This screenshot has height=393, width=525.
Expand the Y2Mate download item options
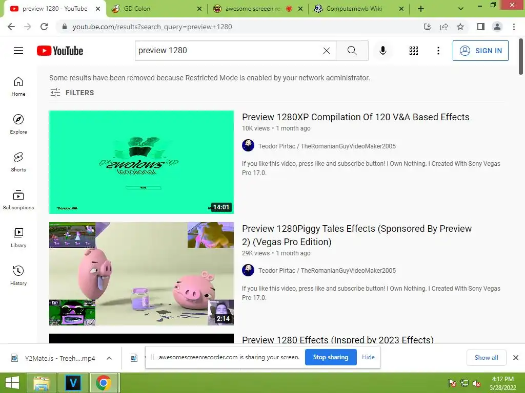(x=109, y=358)
